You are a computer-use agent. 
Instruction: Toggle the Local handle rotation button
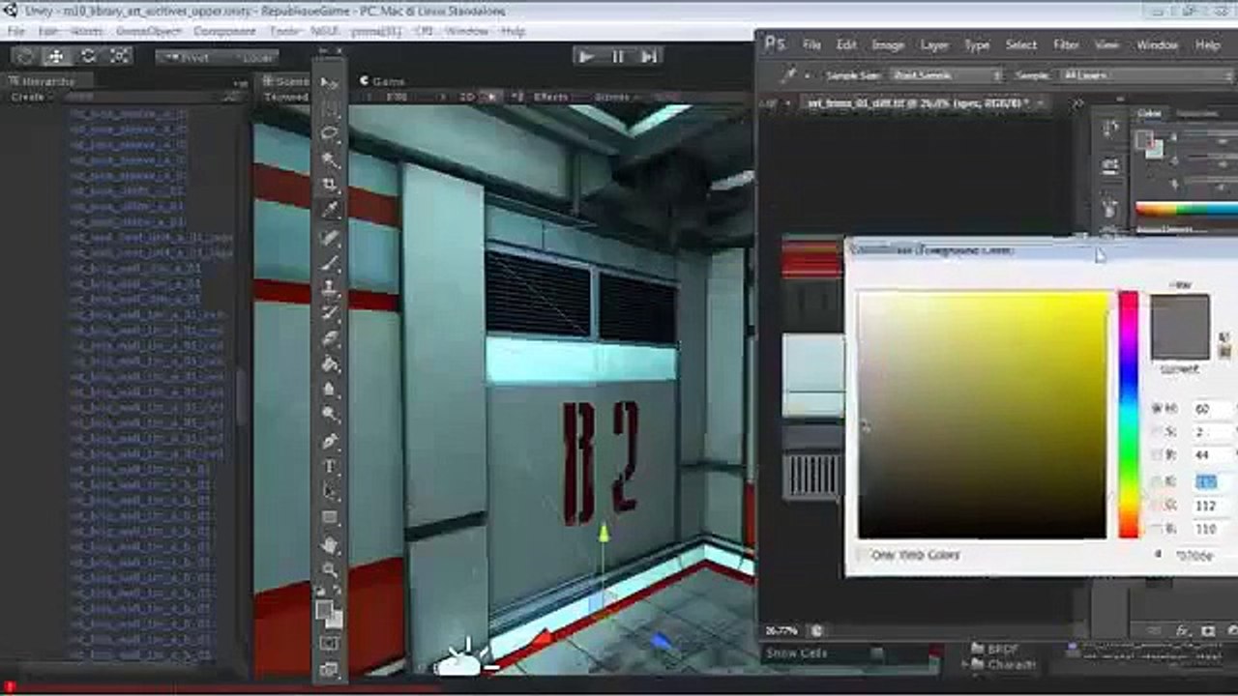point(250,57)
